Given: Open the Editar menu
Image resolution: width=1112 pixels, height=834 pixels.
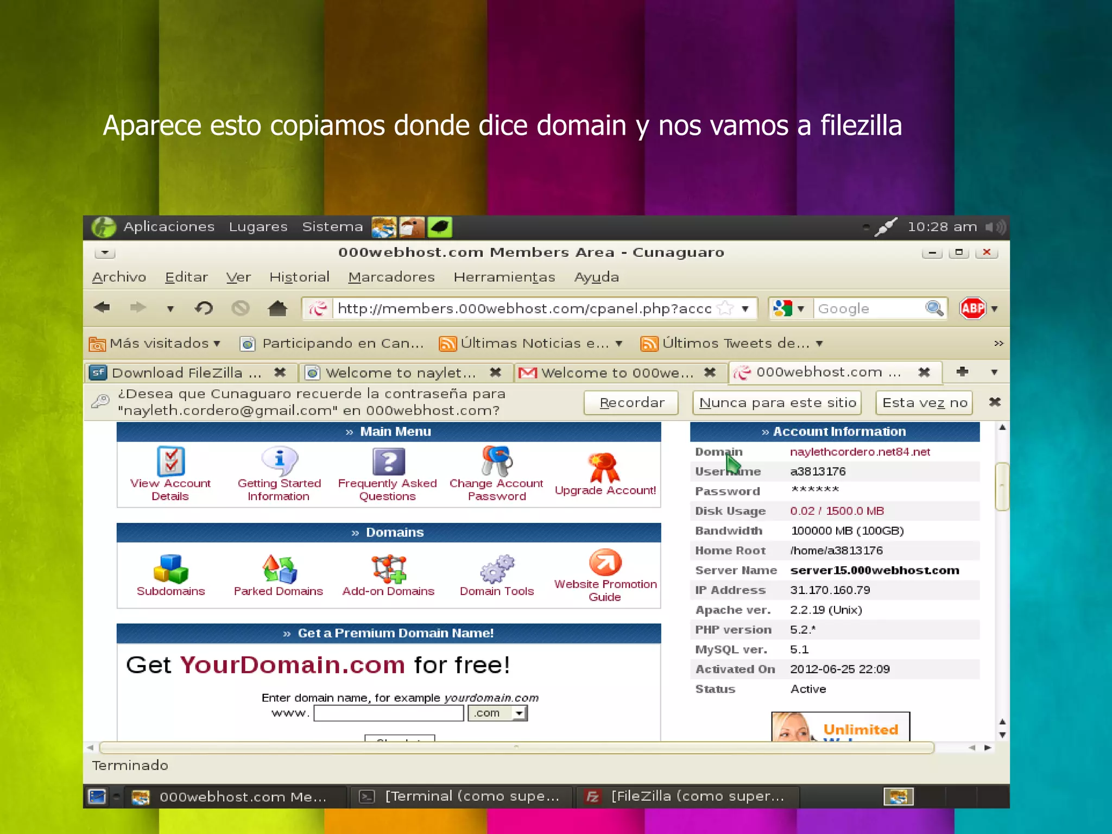Looking at the screenshot, I should pyautogui.click(x=186, y=277).
